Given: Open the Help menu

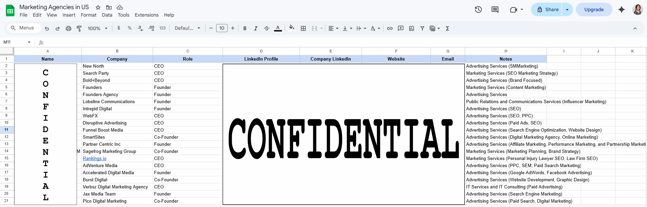Looking at the screenshot, I should click(x=169, y=15).
